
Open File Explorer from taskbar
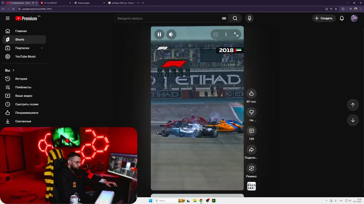[x=195, y=201]
